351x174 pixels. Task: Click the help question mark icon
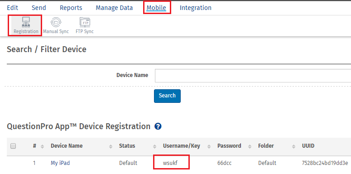[x=158, y=126]
